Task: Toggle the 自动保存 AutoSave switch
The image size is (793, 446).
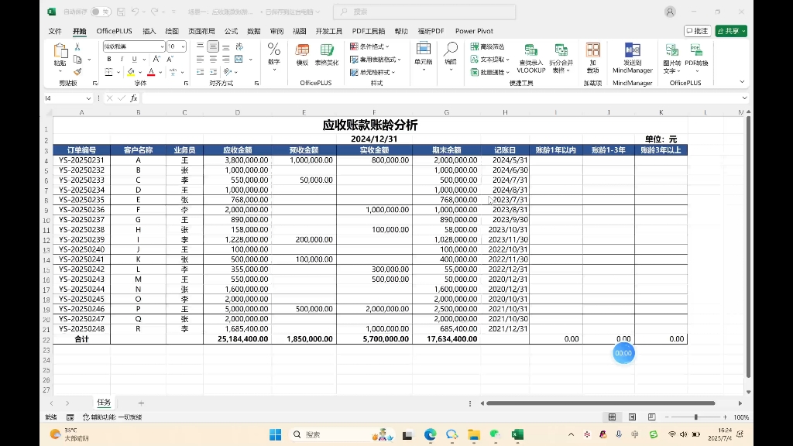Action: (101, 12)
